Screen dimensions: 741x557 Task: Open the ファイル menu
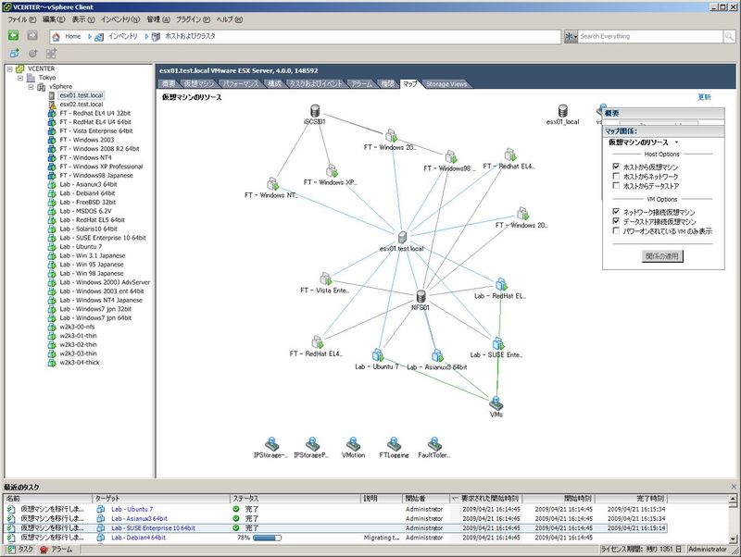pyautogui.click(x=21, y=19)
